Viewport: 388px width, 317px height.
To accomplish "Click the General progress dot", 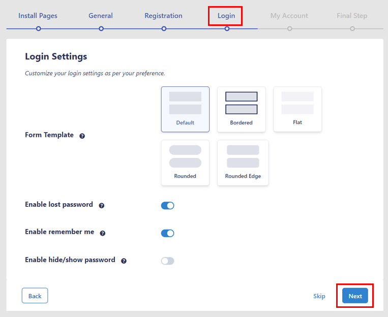I will (101, 28).
